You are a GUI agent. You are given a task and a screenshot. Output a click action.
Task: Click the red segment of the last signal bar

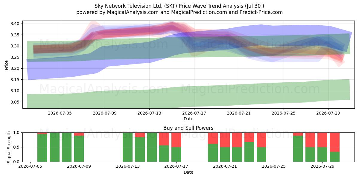334,142
